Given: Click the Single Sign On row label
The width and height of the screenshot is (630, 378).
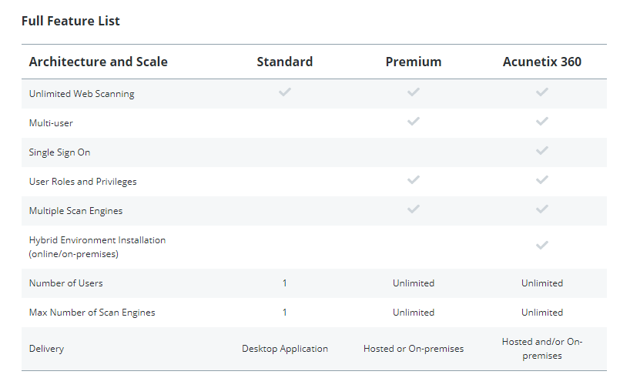Looking at the screenshot, I should [59, 152].
